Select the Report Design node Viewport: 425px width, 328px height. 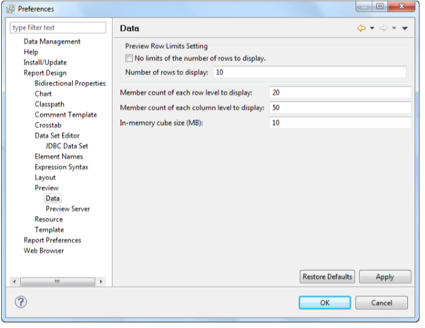click(x=45, y=73)
